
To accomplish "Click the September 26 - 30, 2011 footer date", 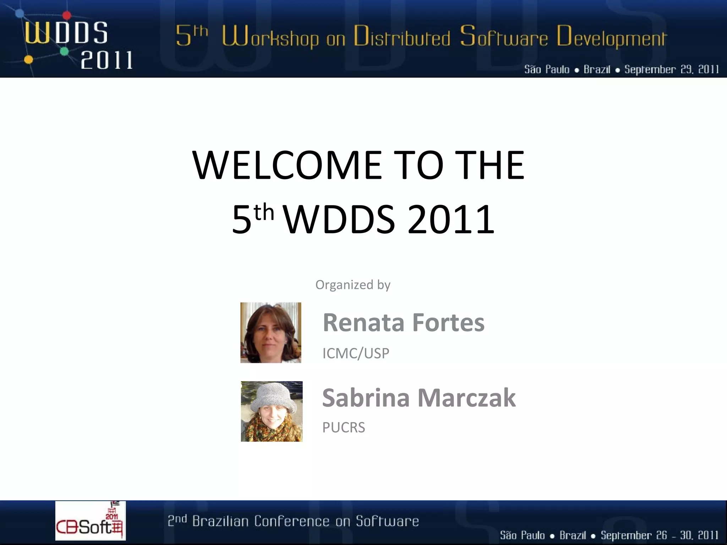I will click(660, 535).
